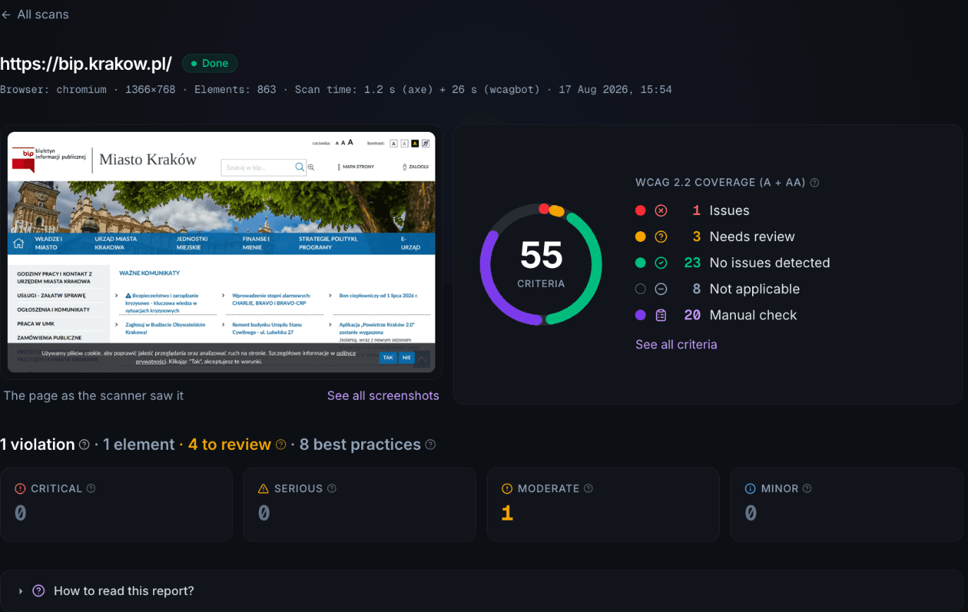Click help icon next to MINOR label

[807, 489]
